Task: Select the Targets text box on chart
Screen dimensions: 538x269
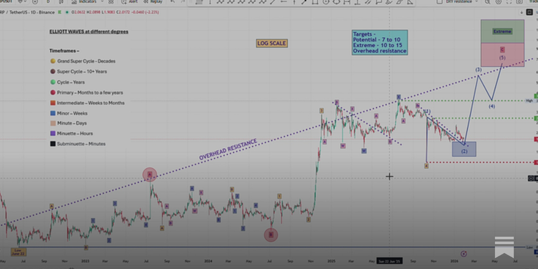Action: 380,42
